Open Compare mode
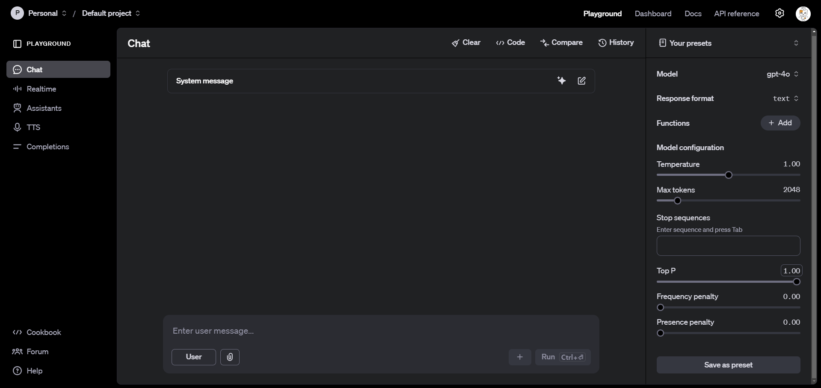The image size is (821, 388). (x=561, y=42)
